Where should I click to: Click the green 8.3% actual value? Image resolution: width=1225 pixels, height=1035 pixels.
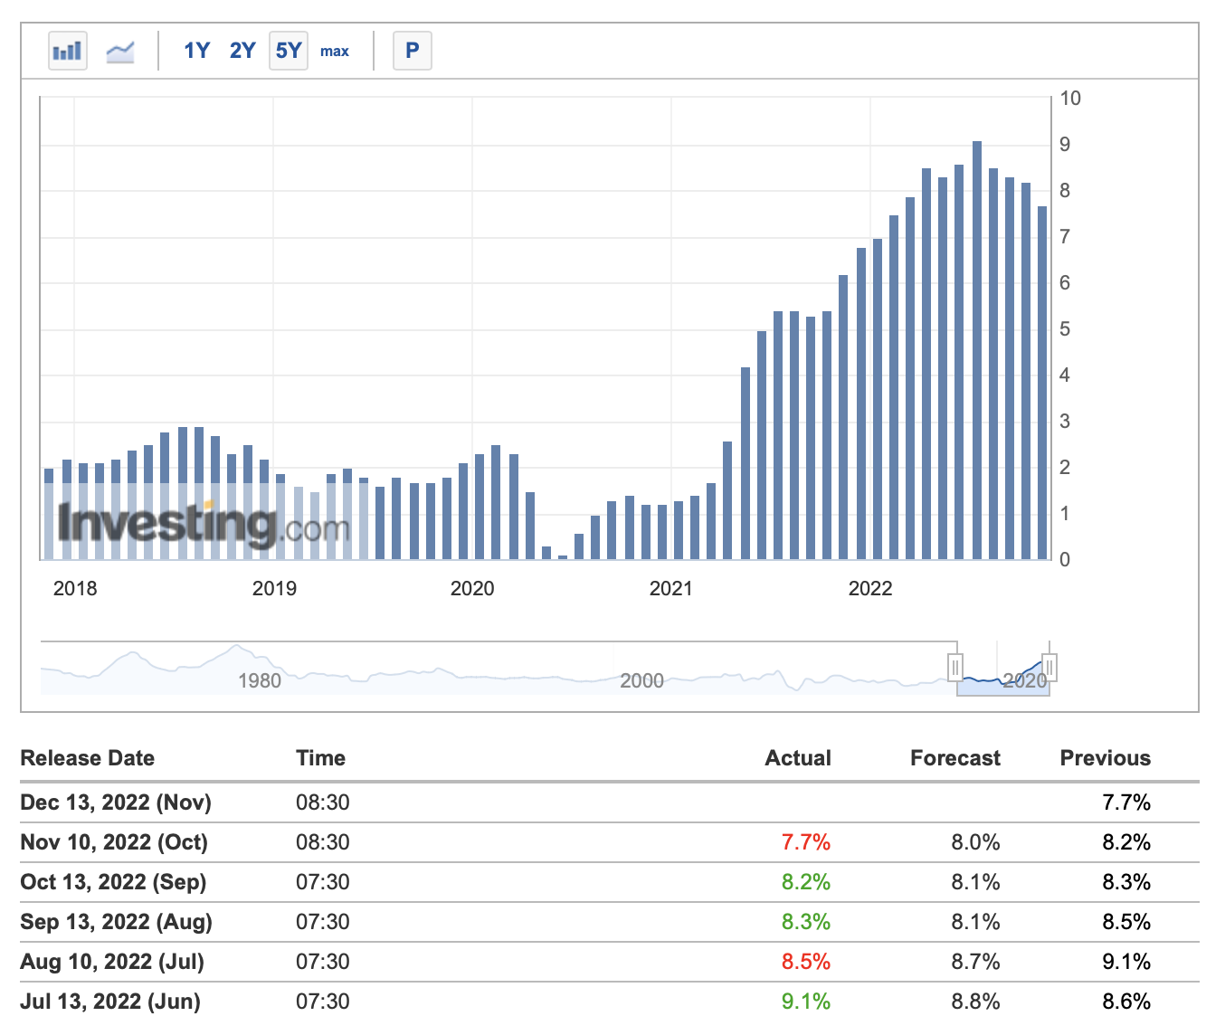[x=806, y=922]
